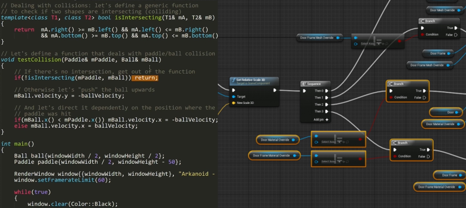Click the Then 3 output pin on Sequence
The image size is (466, 208).
[x=327, y=112]
